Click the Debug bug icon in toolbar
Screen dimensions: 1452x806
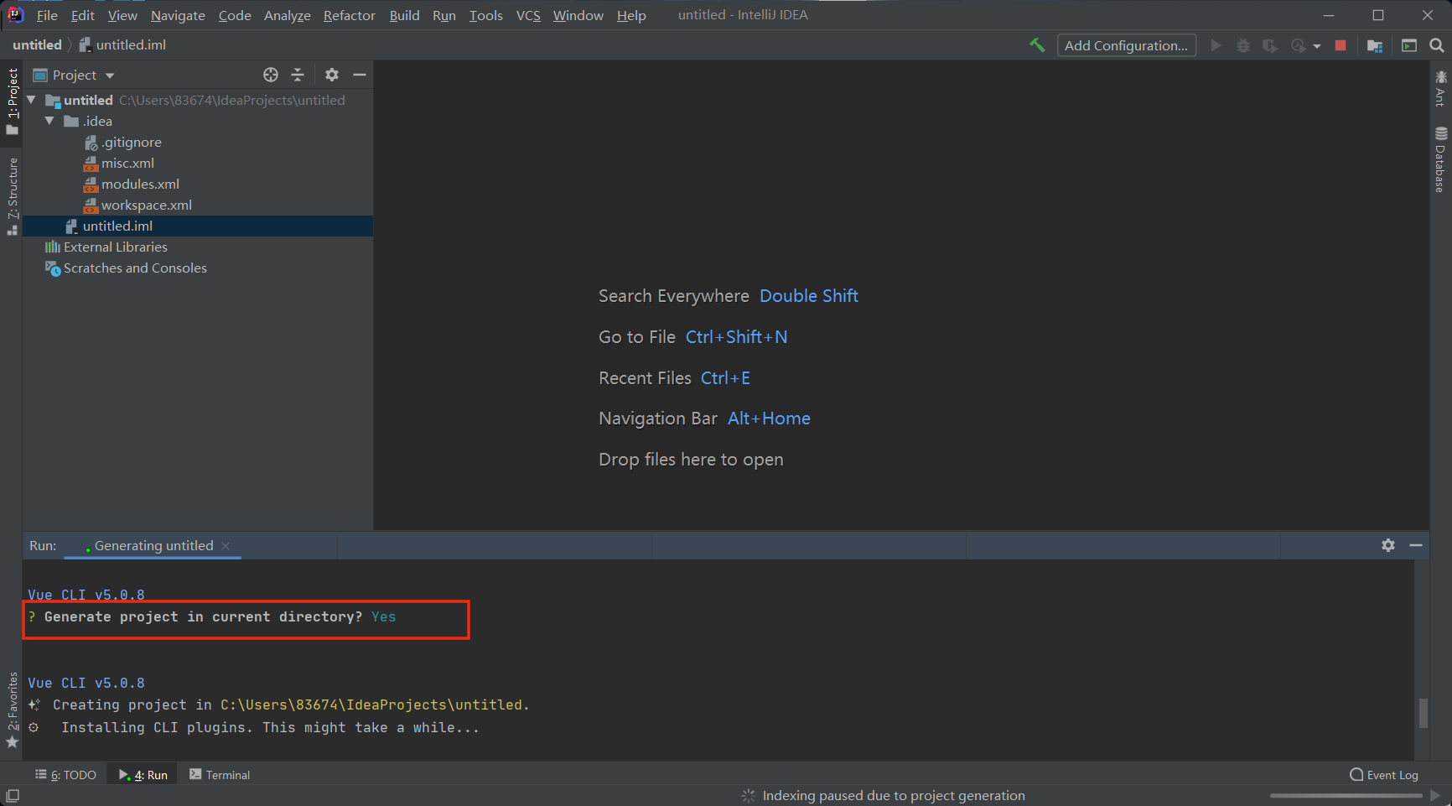point(1243,45)
